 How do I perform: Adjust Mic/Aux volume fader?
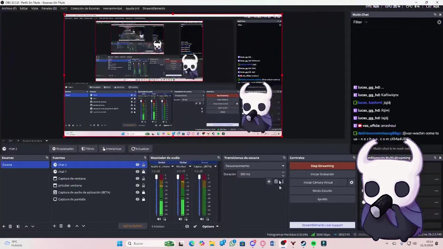pos(178,177)
